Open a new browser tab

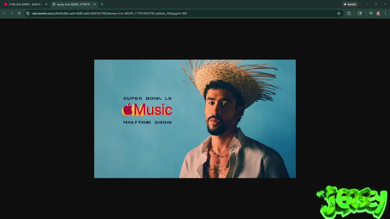(102, 4)
